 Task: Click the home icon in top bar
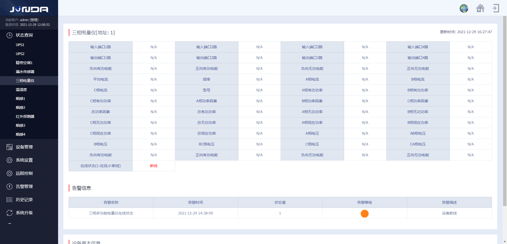[480, 8]
